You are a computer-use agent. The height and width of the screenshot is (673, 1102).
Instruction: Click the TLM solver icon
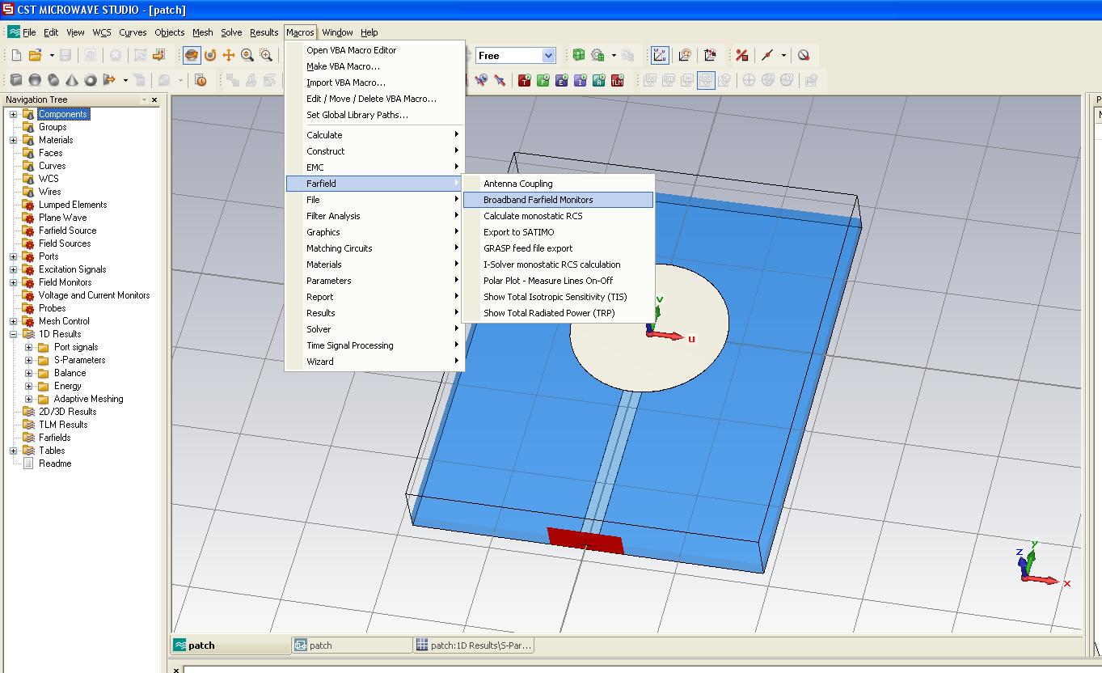pyautogui.click(x=618, y=80)
